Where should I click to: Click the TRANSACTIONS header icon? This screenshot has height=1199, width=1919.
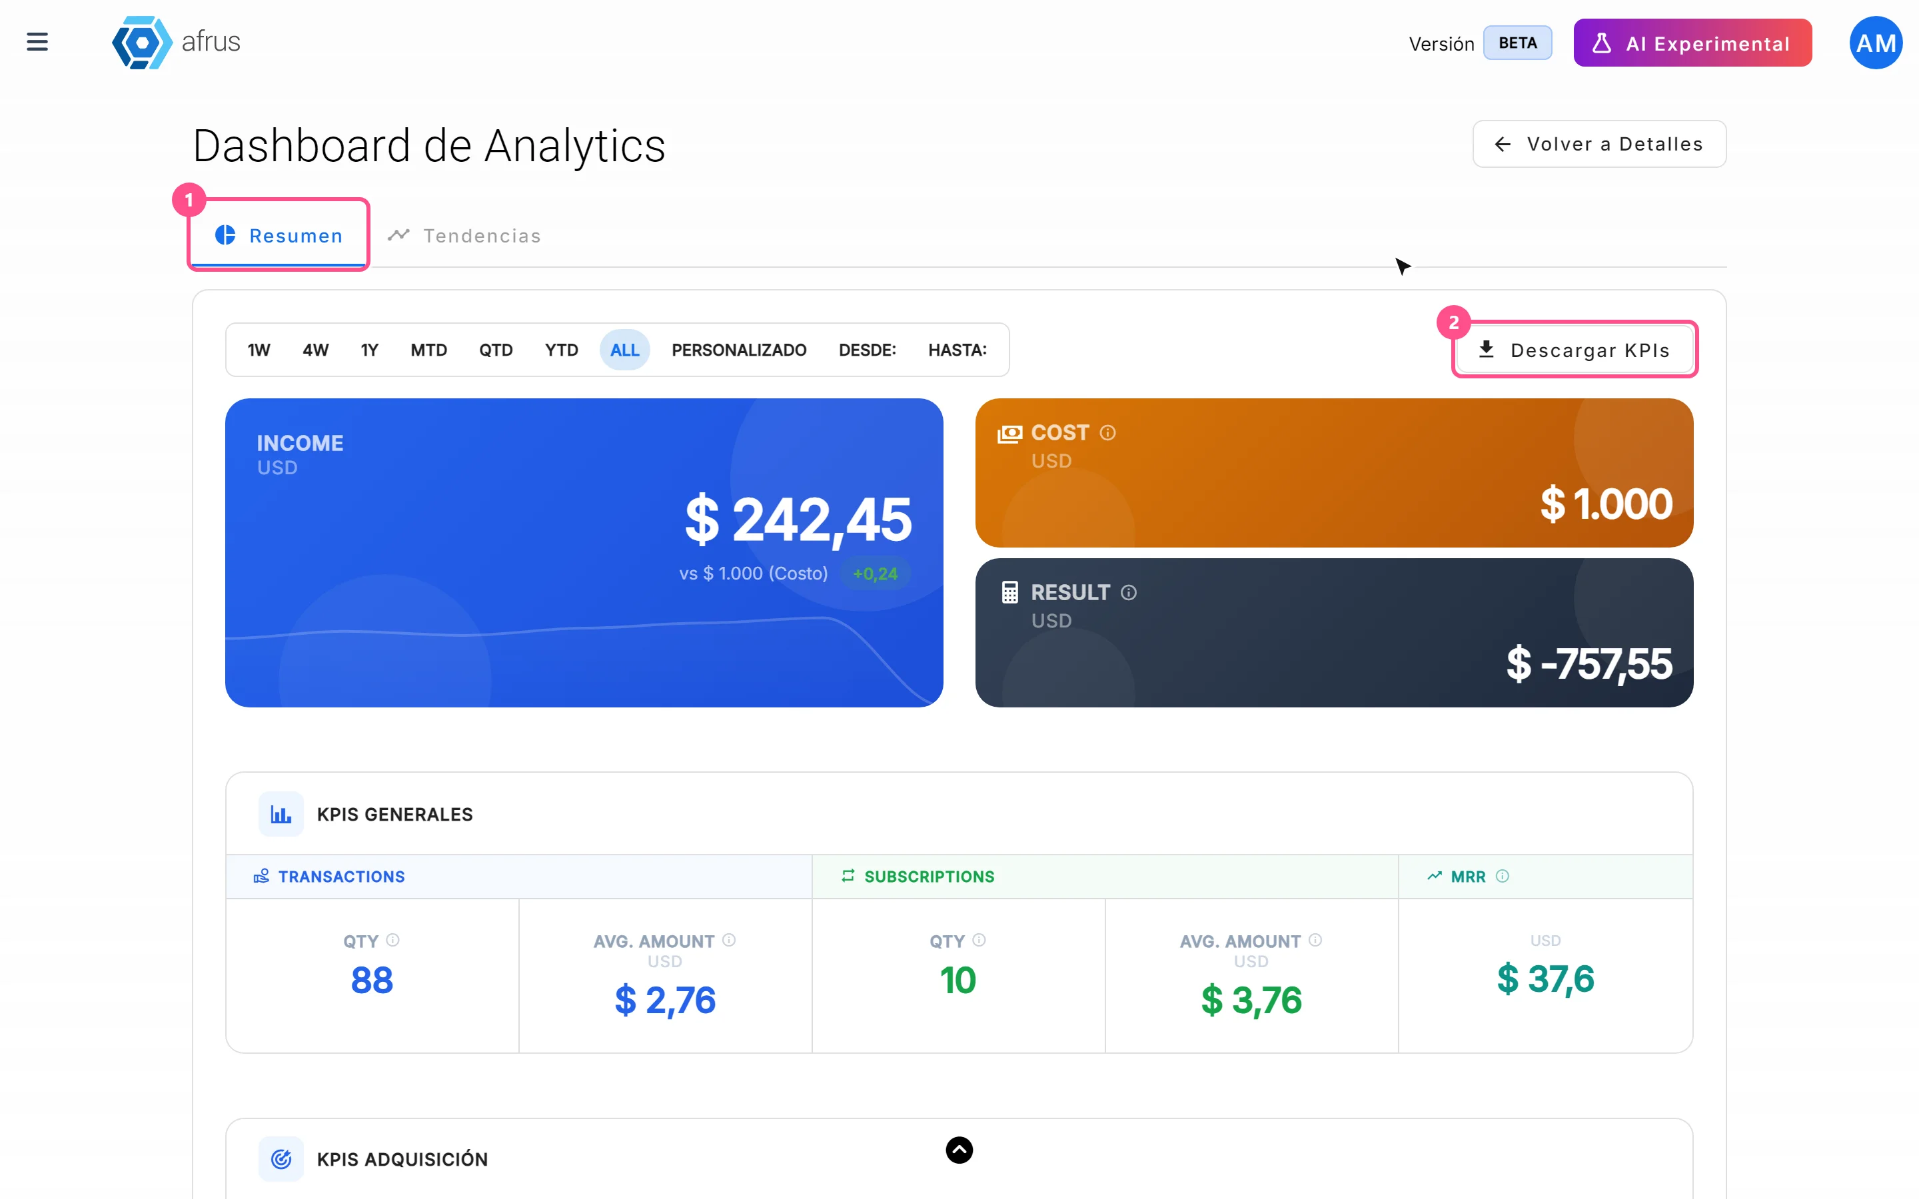click(261, 876)
